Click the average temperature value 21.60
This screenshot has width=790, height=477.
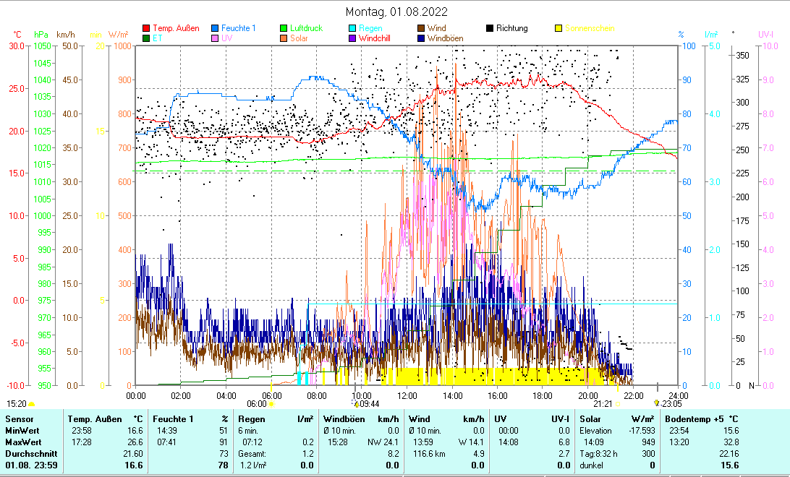coord(134,454)
